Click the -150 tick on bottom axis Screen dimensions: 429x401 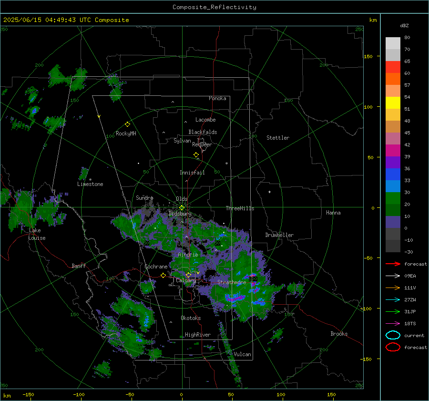pos(28,394)
